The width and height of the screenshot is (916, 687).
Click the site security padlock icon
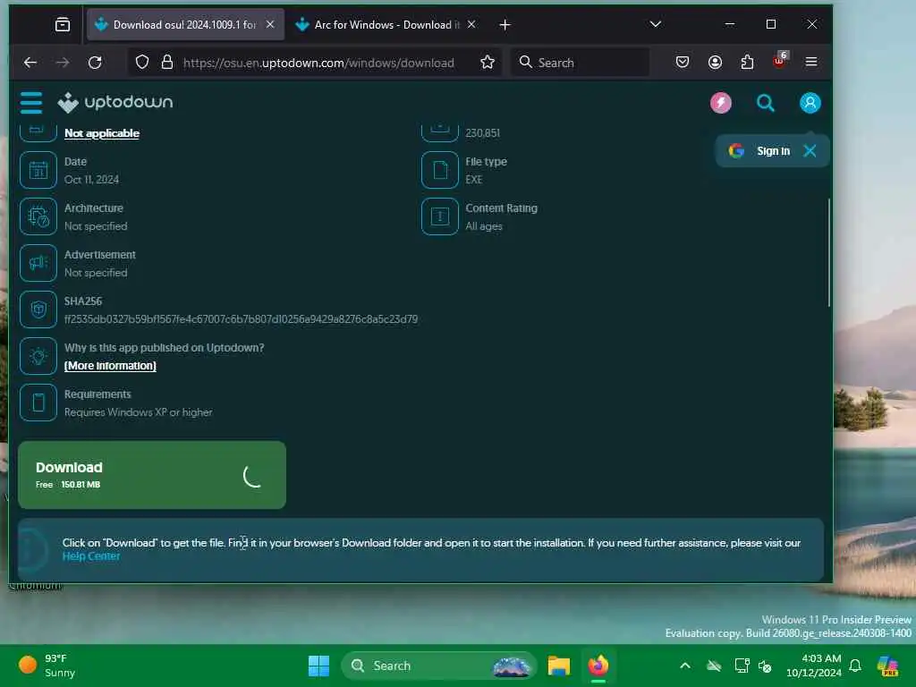(167, 62)
